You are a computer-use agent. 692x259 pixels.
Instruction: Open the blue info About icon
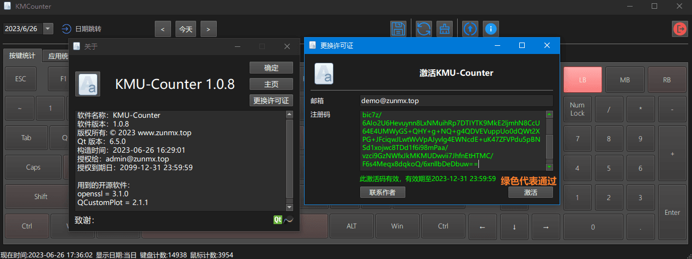point(491,29)
